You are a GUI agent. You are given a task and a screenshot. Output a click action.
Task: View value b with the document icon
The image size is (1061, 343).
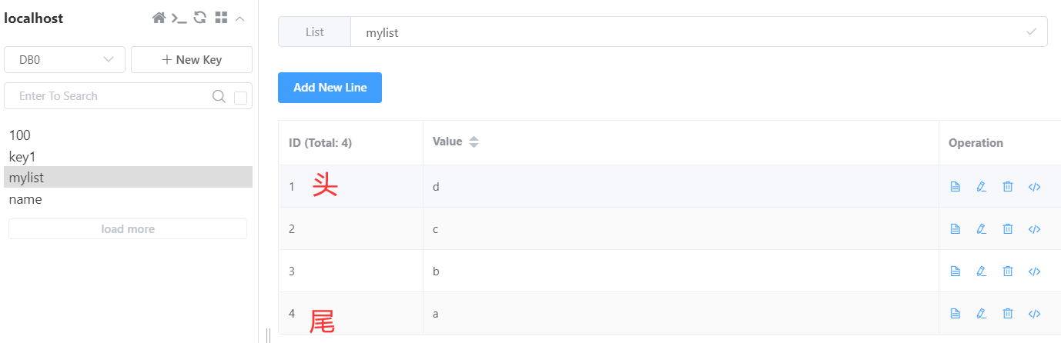pos(955,271)
